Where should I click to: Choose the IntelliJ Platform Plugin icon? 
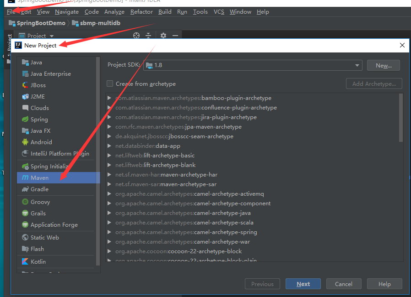point(25,154)
